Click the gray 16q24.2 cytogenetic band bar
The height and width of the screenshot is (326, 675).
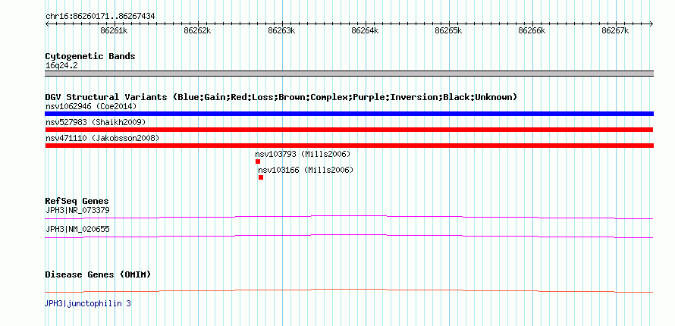tap(349, 74)
